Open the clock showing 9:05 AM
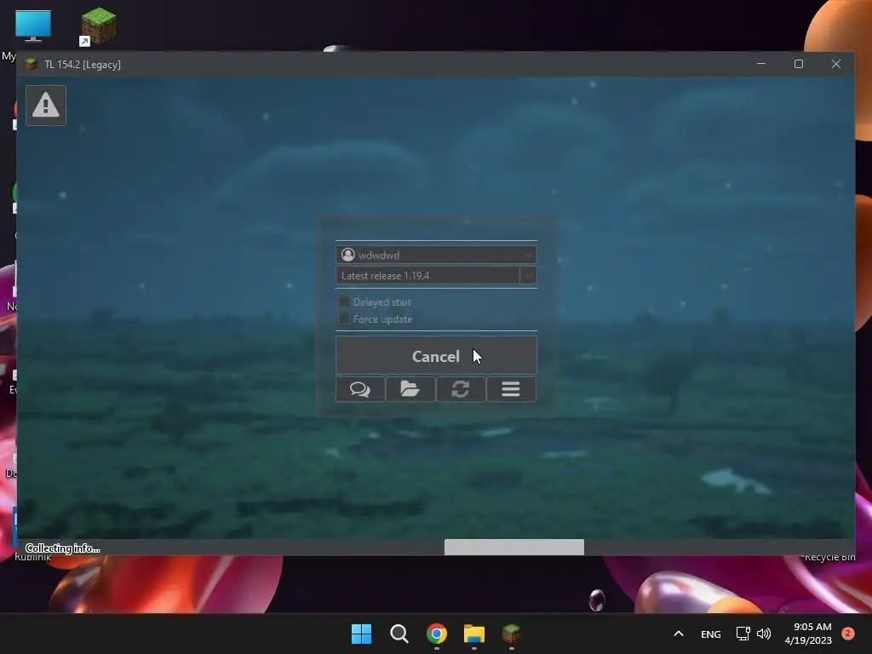 click(808, 634)
